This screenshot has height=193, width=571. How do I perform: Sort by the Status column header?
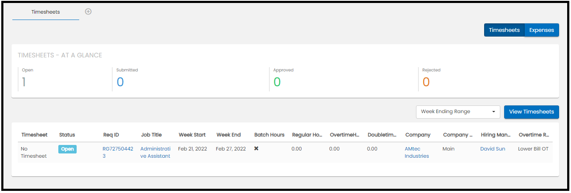[67, 135]
